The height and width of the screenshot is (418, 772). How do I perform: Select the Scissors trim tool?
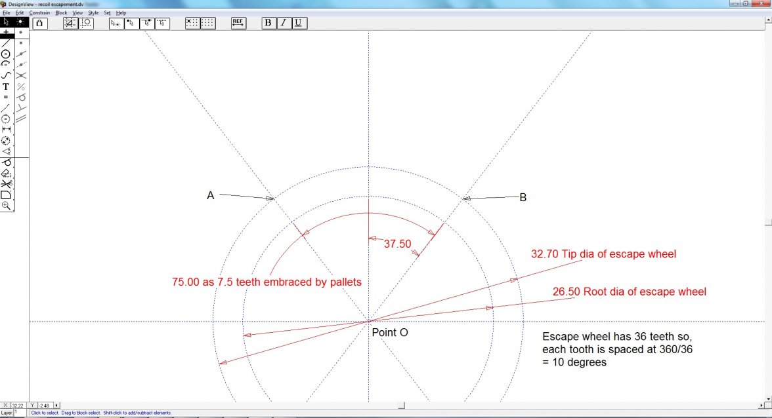tap(6, 184)
